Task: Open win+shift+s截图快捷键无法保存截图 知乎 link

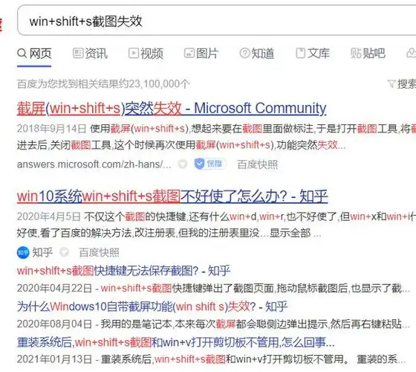Action: 123,271
